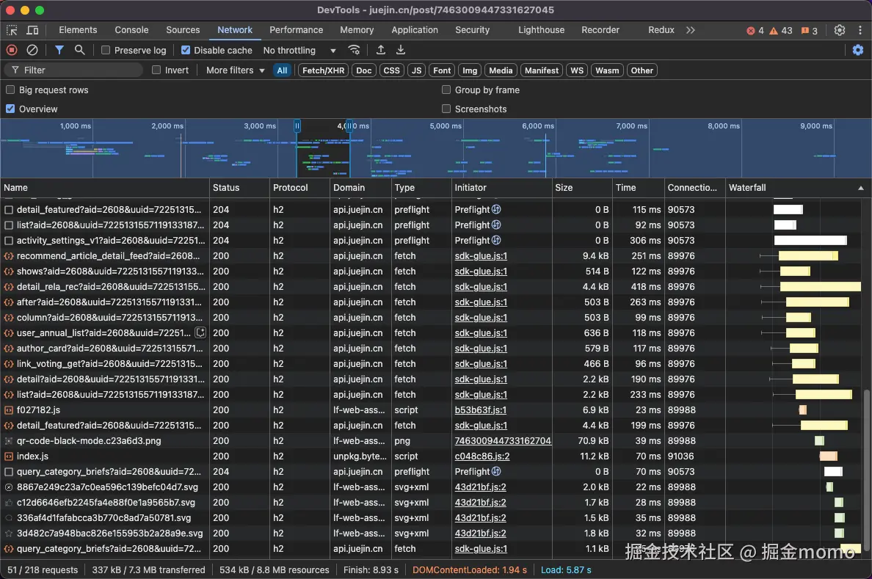Image resolution: width=872 pixels, height=579 pixels.
Task: Check the Big request rows option
Action: coord(10,90)
